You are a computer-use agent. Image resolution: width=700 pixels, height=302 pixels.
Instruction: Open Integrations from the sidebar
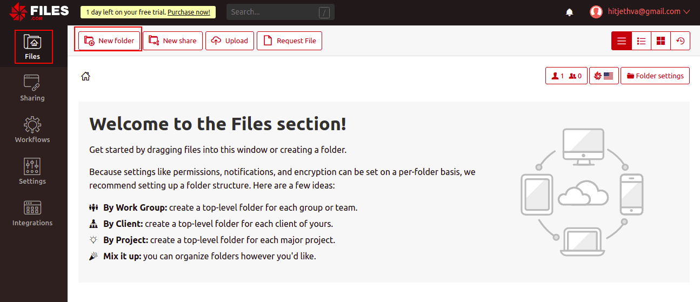32,213
